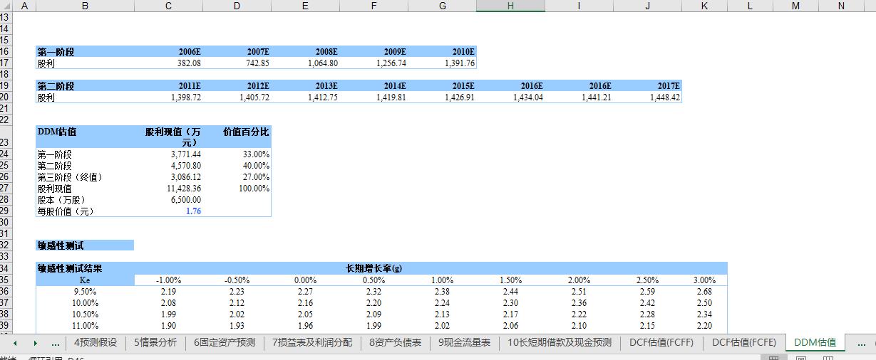The width and height of the screenshot is (876, 360).
Task: Go to next sheet with right arrow
Action: (35, 343)
